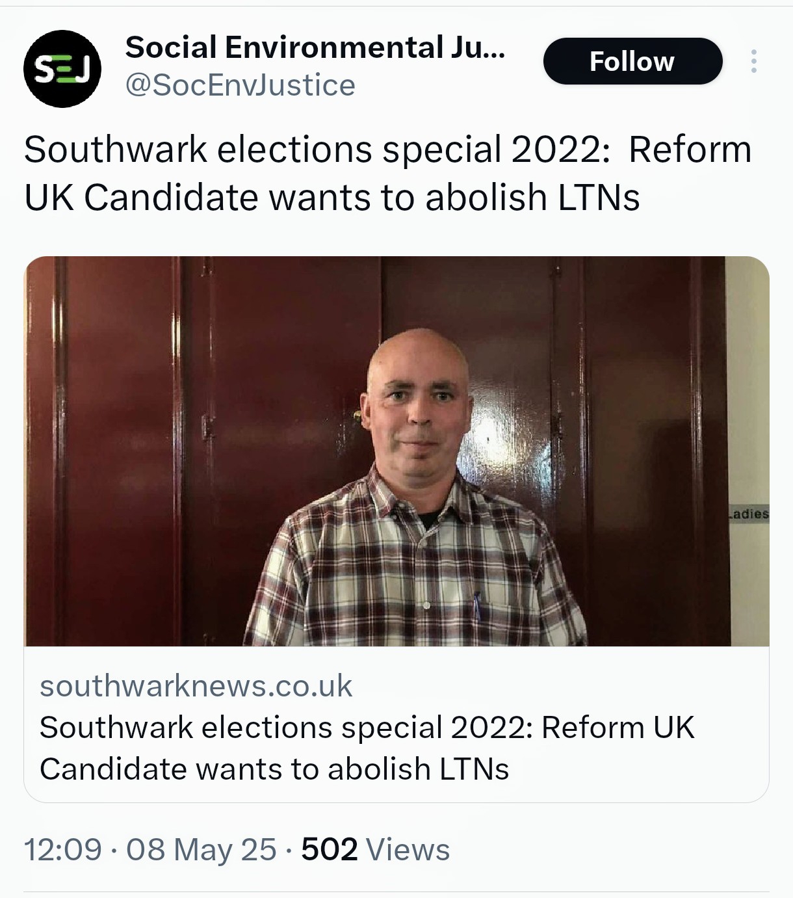Click card headline line 'Candidate wants to abolish LTNs'
This screenshot has height=898, width=793.
pyautogui.click(x=274, y=769)
